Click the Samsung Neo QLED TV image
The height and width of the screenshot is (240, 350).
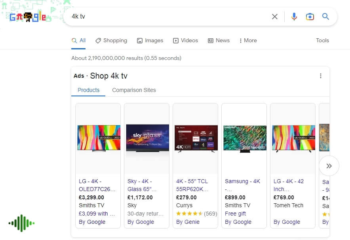[x=245, y=139]
